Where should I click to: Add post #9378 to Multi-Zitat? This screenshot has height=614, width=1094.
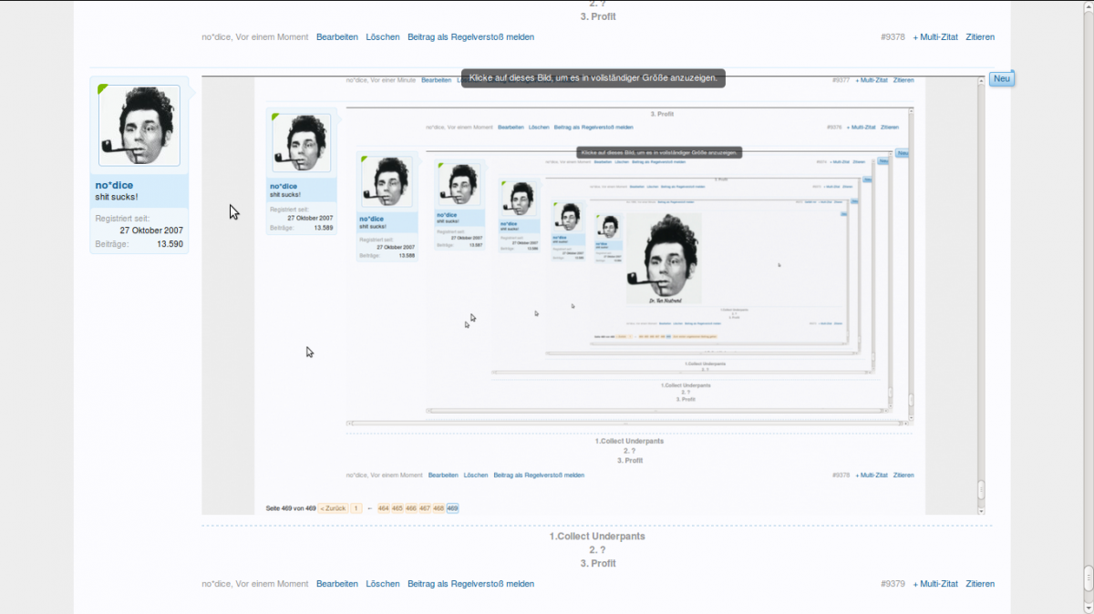935,37
